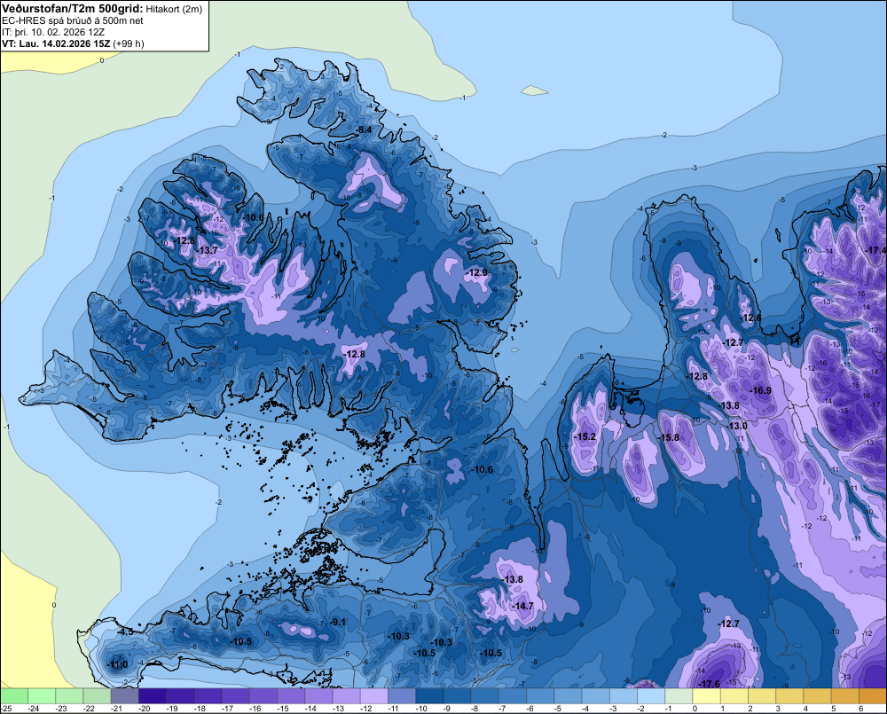Click the '-11' legend scale label

[394, 709]
